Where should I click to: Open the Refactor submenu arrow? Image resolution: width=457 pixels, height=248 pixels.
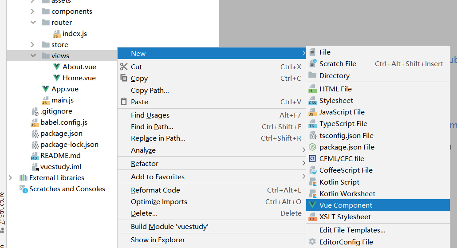(303, 163)
